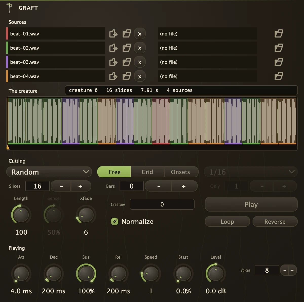Click the beat-04.wav file name
Image resolution: width=304 pixels, height=302 pixels.
tap(25, 76)
